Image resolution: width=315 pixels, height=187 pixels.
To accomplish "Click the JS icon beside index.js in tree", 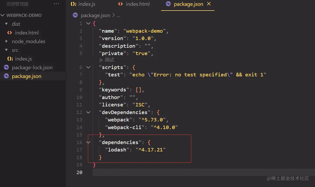I will [10, 59].
